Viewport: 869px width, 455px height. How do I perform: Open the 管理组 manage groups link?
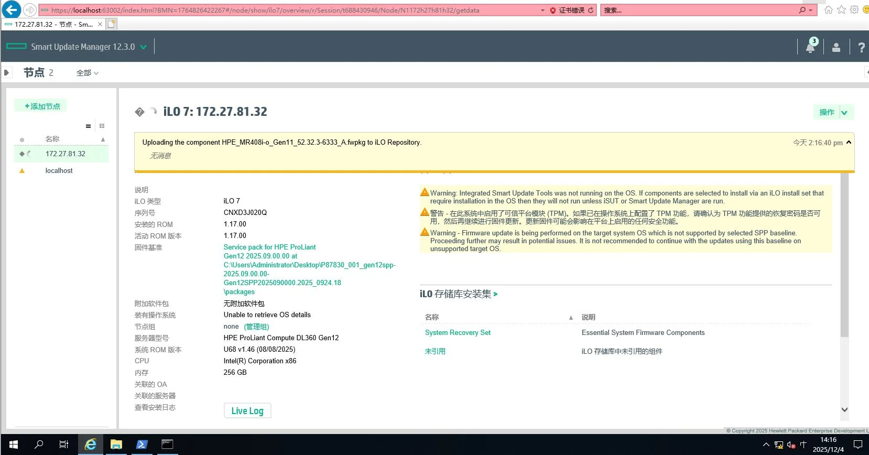pyautogui.click(x=257, y=327)
